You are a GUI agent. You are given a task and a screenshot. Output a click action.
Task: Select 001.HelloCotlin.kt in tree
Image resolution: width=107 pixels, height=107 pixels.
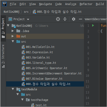tap(45, 47)
